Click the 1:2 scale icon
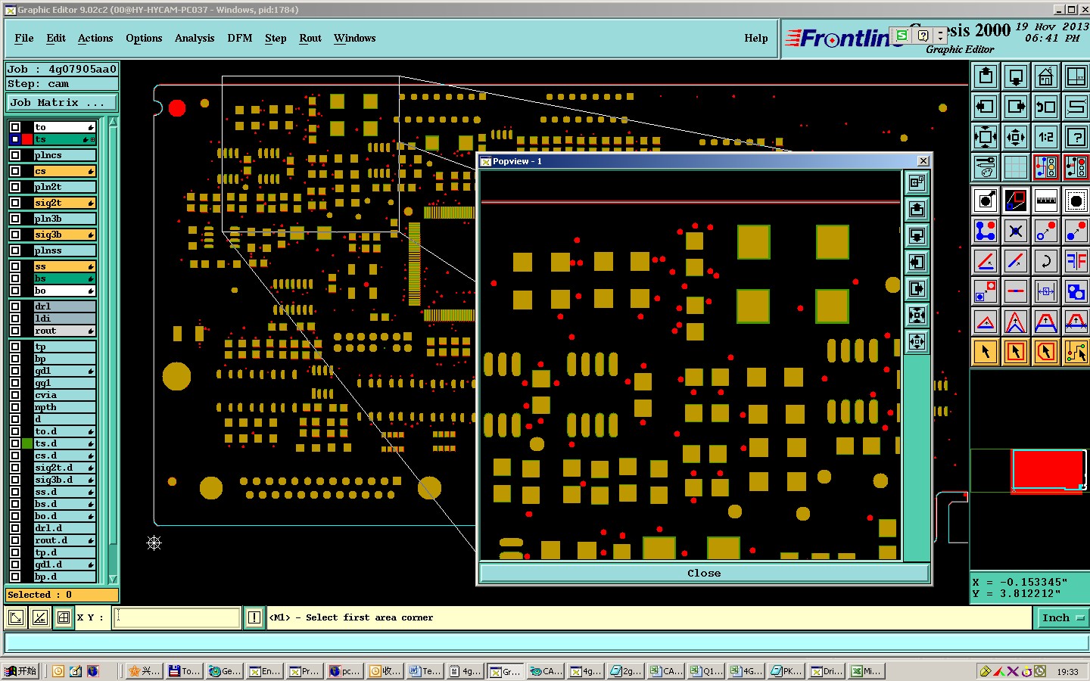Image resolution: width=1090 pixels, height=681 pixels. pos(1046,137)
